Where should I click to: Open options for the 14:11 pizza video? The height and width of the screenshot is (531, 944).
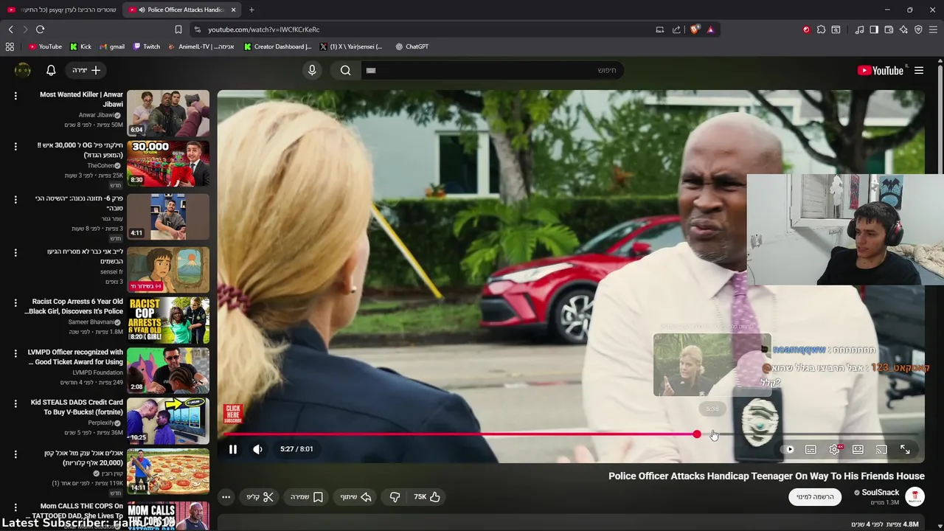click(15, 454)
